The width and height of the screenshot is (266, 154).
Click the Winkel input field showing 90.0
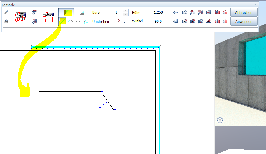point(158,21)
